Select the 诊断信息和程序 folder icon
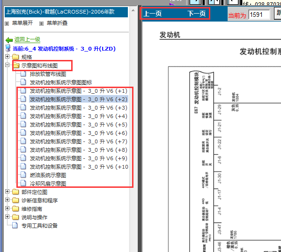The width and height of the screenshot is (281, 252). pyautogui.click(x=15, y=200)
